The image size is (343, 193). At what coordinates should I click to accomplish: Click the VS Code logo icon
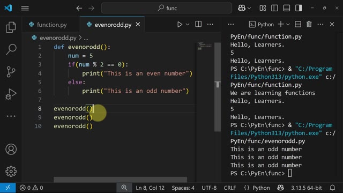[9, 8]
